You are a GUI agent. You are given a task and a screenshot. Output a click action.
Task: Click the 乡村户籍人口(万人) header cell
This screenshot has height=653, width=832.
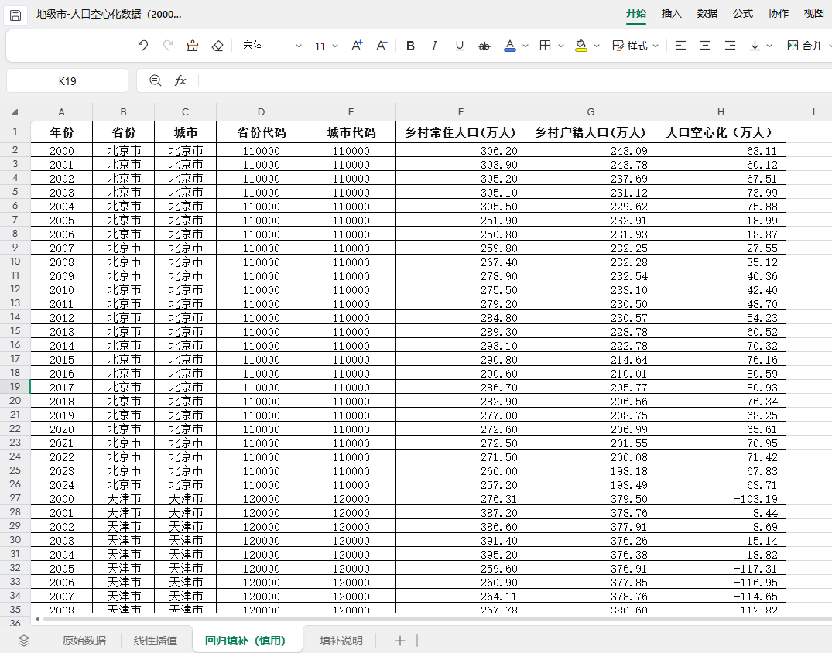pos(591,132)
